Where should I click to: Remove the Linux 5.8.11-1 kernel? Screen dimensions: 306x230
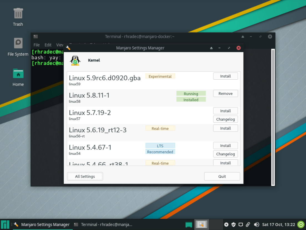[225, 93]
